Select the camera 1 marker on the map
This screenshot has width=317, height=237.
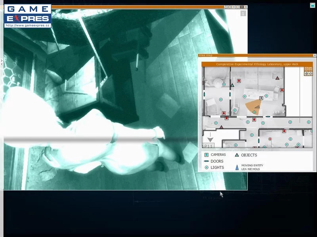[261, 98]
